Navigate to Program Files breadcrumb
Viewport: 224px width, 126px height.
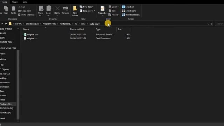point(49,24)
